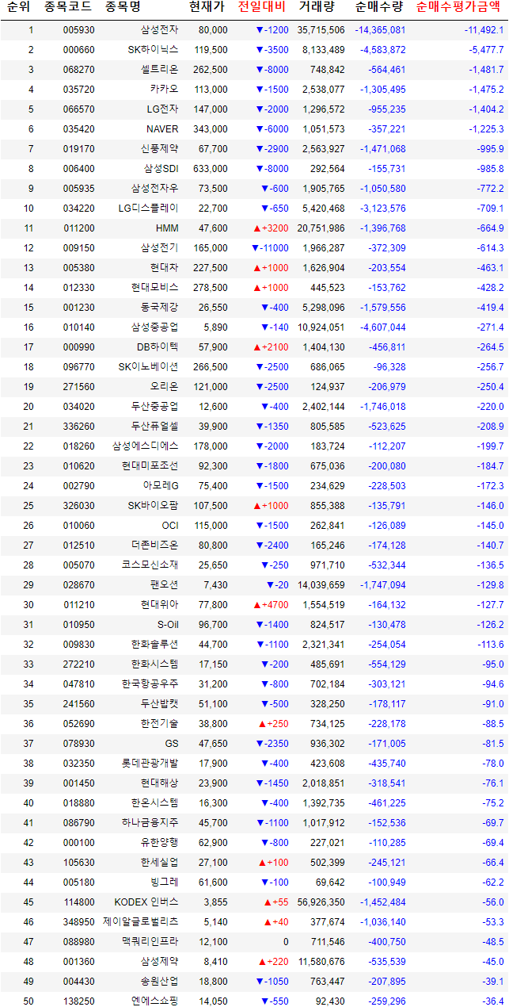The image size is (509, 1007).
Task: Select stock name 빙그레
Action: coord(165,883)
